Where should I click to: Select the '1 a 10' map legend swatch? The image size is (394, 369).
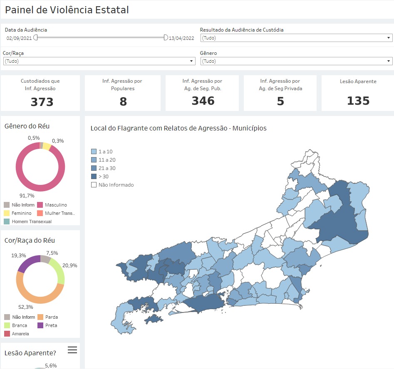[94, 152]
